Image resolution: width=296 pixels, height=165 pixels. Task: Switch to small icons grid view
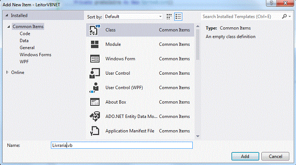point(169,17)
